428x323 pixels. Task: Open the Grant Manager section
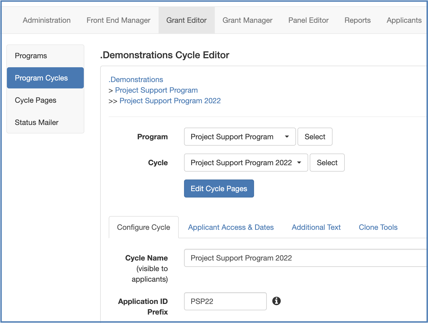[247, 20]
